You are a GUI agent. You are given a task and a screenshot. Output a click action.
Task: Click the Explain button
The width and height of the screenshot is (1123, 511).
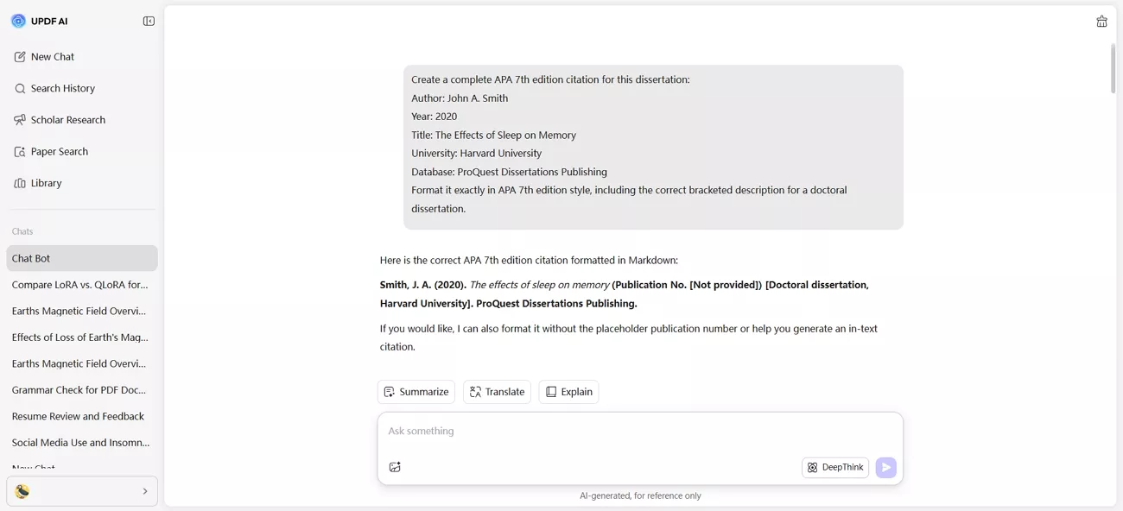point(568,391)
